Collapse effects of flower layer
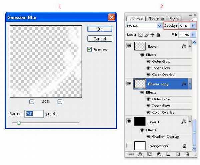The image size is (200, 165). click(x=189, y=46)
